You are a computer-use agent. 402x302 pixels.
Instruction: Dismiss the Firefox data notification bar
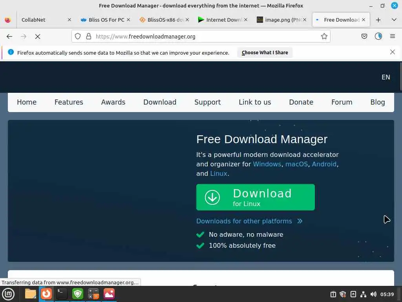(392, 52)
